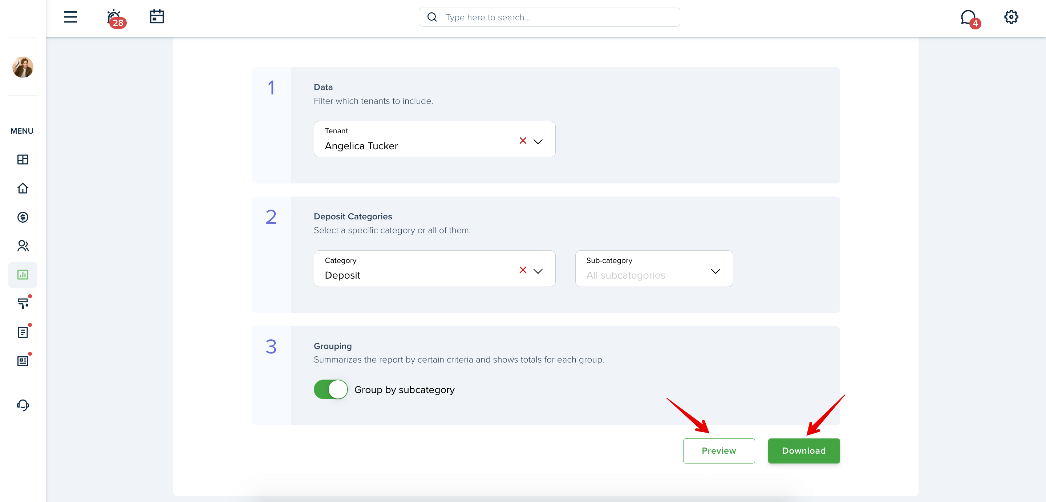Click the Preview button
This screenshot has height=502, width=1046.
[719, 451]
